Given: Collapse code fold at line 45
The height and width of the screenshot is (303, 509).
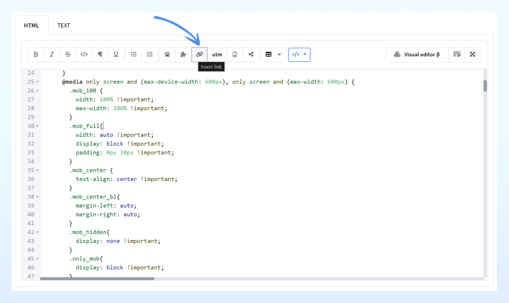Looking at the screenshot, I should click(38, 259).
